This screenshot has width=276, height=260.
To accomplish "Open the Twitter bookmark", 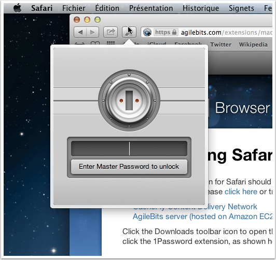I will [220, 45].
